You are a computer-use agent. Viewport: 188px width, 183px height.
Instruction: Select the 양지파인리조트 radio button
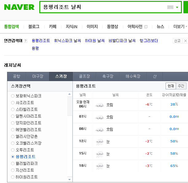[13, 123]
